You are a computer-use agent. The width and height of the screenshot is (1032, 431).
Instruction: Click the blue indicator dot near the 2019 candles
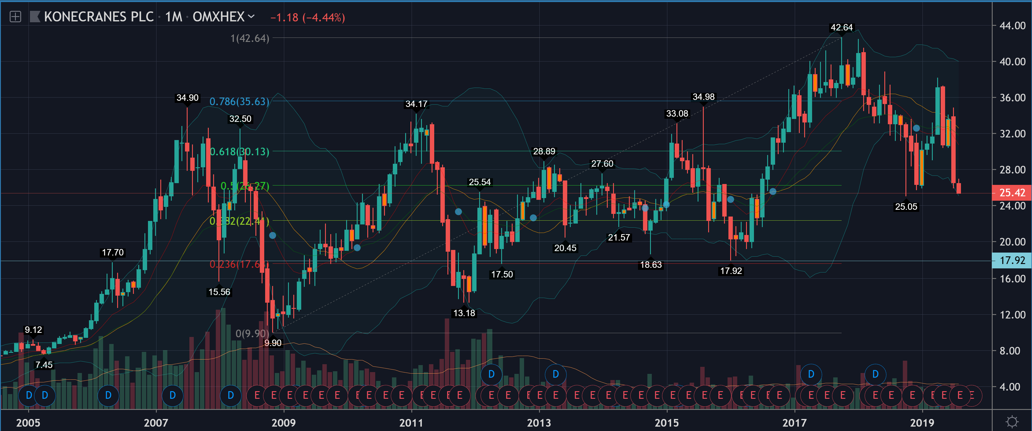coord(916,128)
